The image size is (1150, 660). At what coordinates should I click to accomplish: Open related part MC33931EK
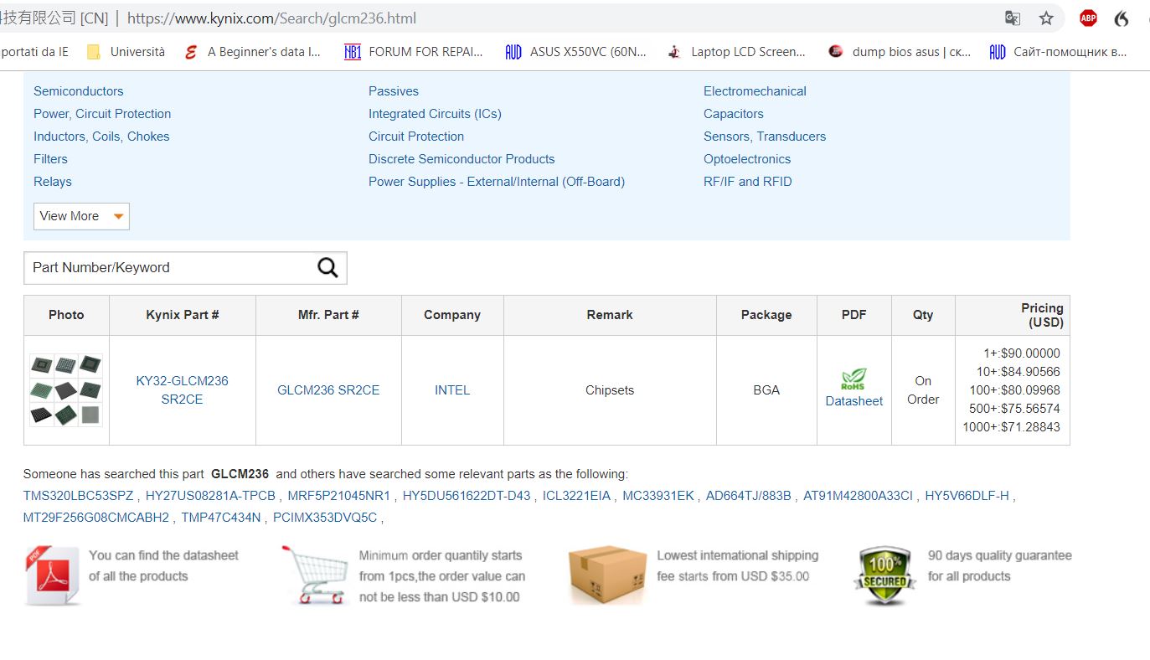tap(658, 496)
